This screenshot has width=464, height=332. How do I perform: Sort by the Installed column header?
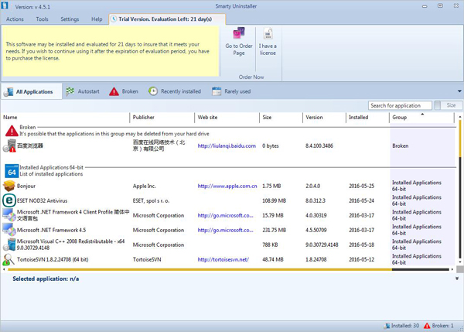coord(367,118)
